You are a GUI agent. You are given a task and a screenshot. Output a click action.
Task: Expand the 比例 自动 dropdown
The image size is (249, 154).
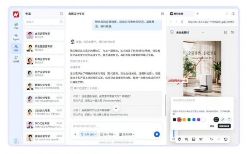pos(88,135)
